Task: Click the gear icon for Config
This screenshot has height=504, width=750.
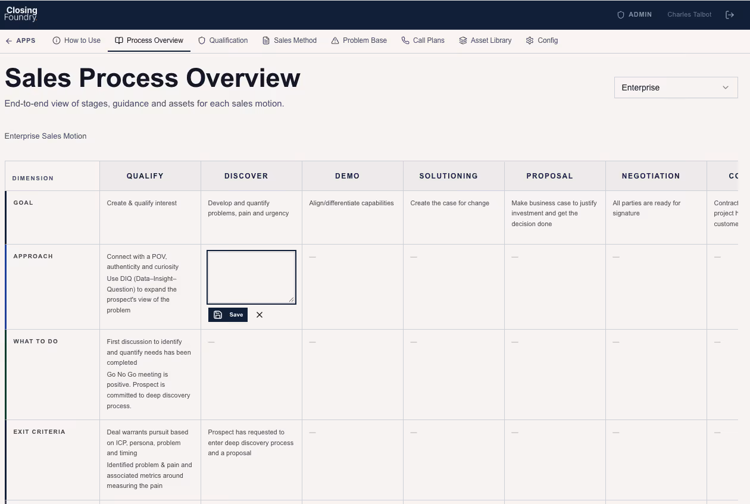Action: click(530, 40)
